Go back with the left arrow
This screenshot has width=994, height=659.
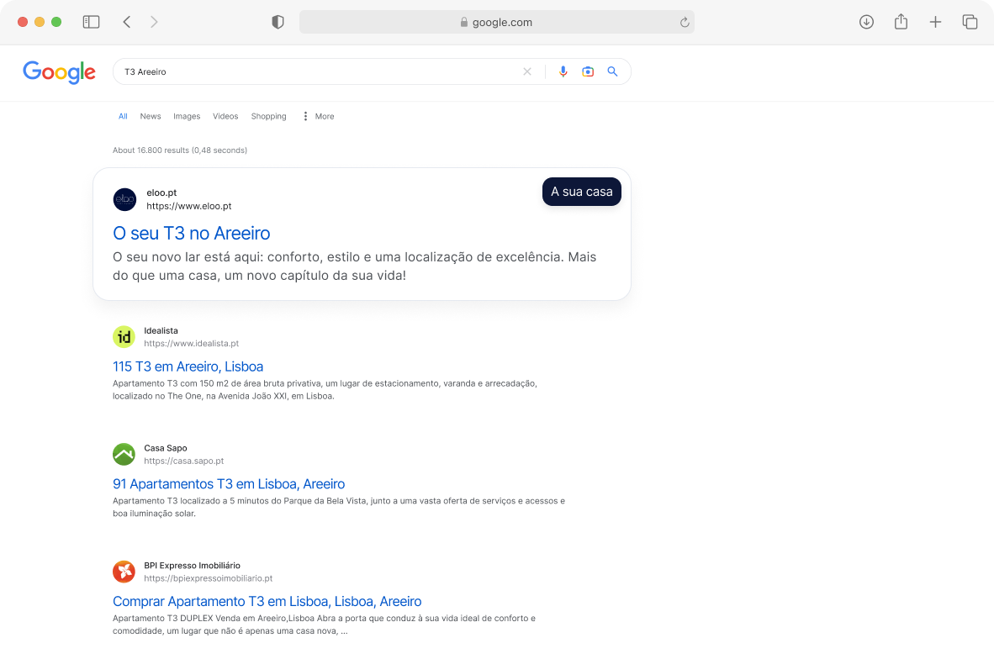pos(127,22)
